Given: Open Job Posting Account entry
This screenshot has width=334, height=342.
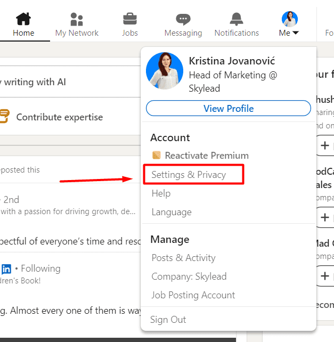Looking at the screenshot, I should pos(193,295).
